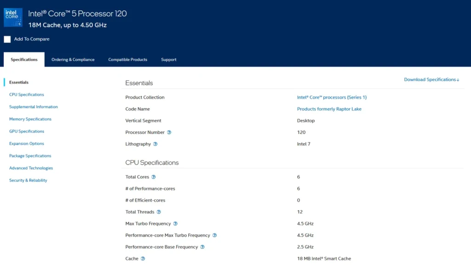The height and width of the screenshot is (265, 471).
Task: Jump to GPU Specifications section
Action: tap(26, 131)
